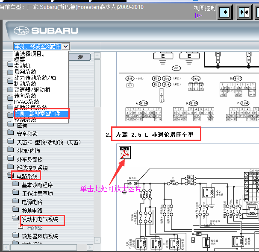The width and height of the screenshot is (259, 252).
Task: Click the tree panel vertical scroll thumb
Action: [x=97, y=83]
